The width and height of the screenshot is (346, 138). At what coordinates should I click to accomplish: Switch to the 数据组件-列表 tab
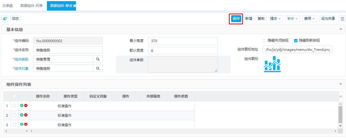(32, 6)
